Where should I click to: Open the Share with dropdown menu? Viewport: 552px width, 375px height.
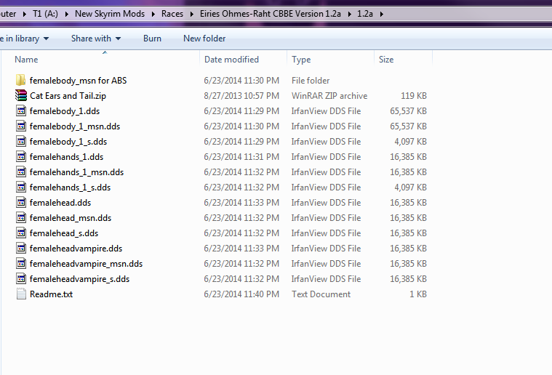coord(96,39)
